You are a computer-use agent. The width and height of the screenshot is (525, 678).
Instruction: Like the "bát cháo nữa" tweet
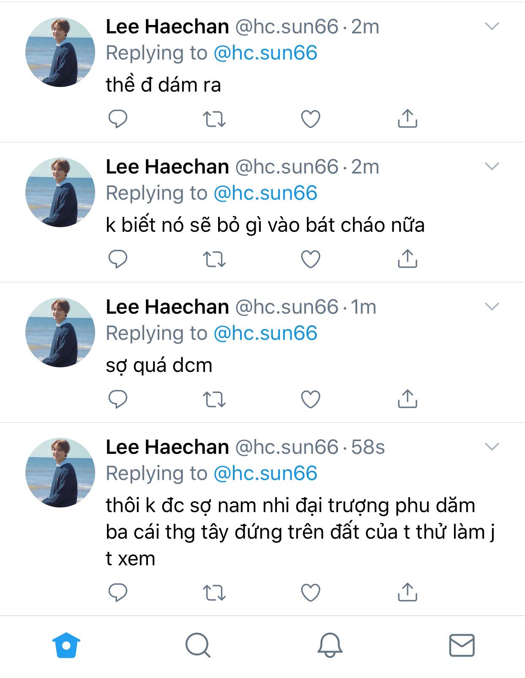coord(310,259)
